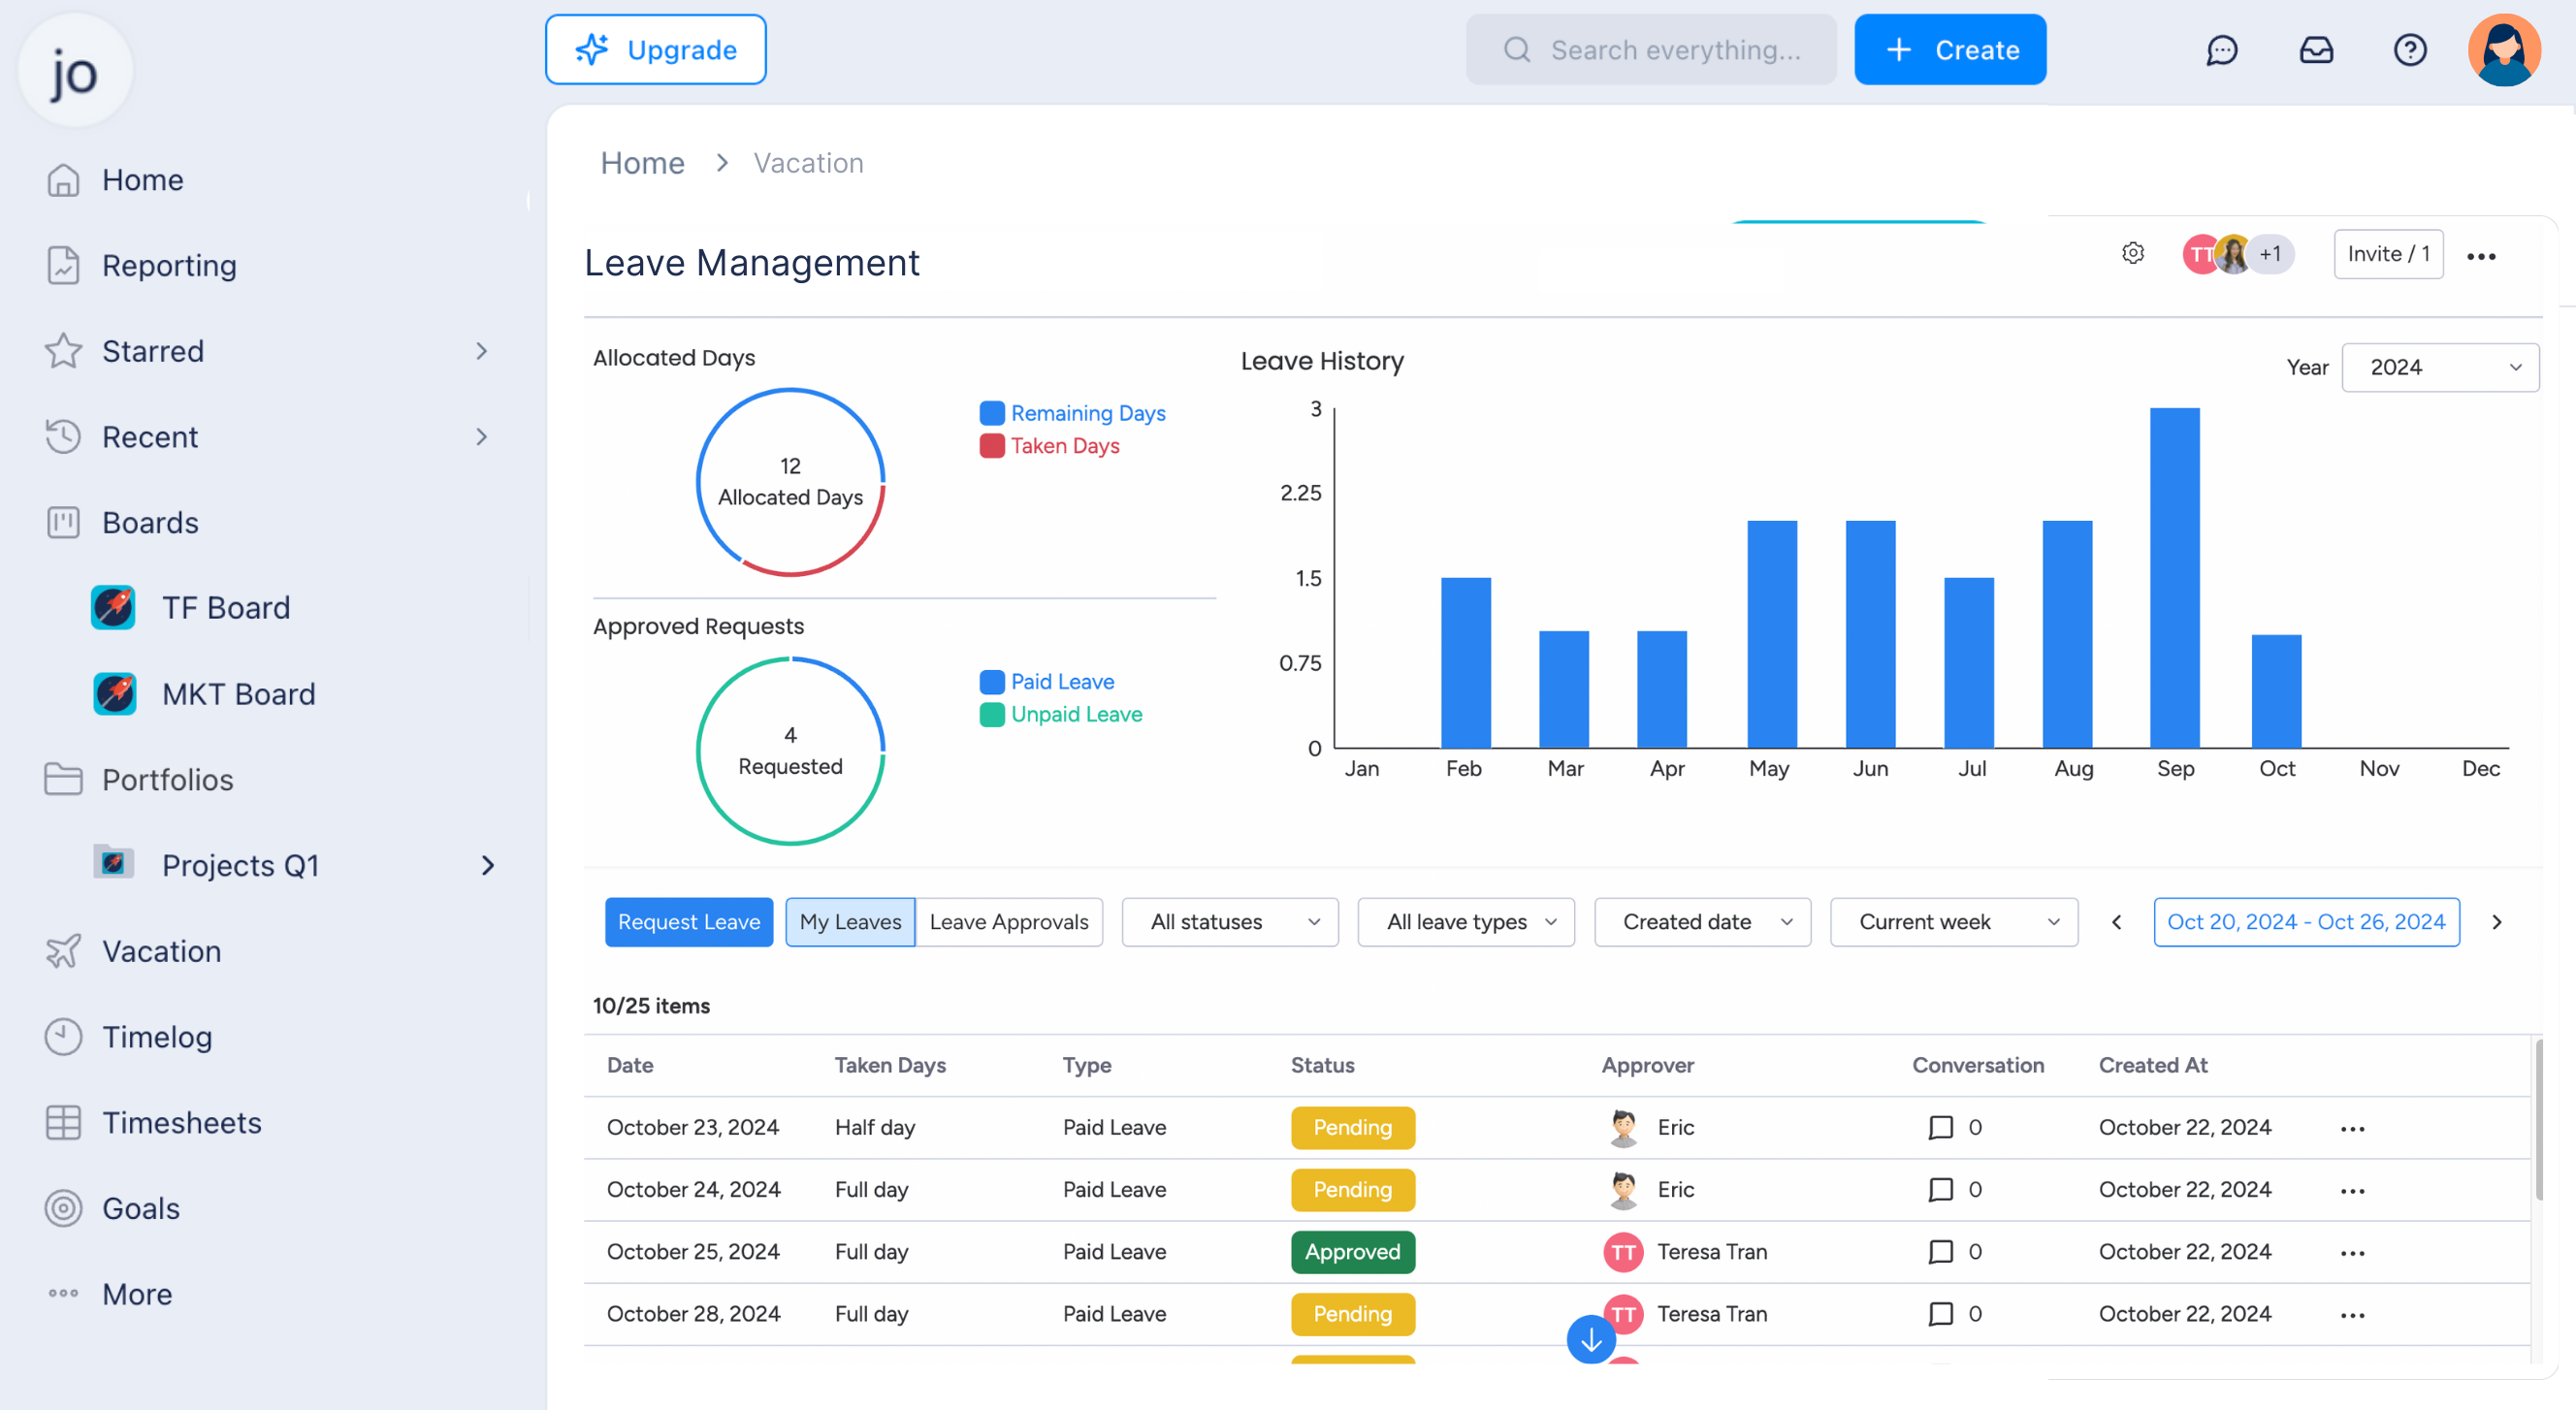Click the Request Leave button
The width and height of the screenshot is (2576, 1410).
[688, 922]
